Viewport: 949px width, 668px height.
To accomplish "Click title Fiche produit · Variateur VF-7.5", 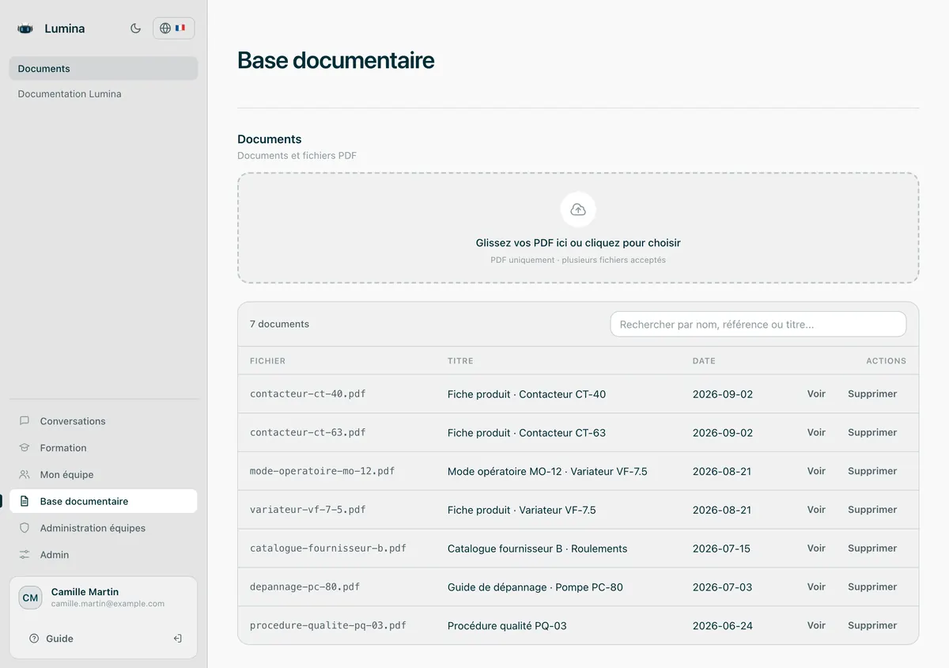I will pyautogui.click(x=522, y=510).
